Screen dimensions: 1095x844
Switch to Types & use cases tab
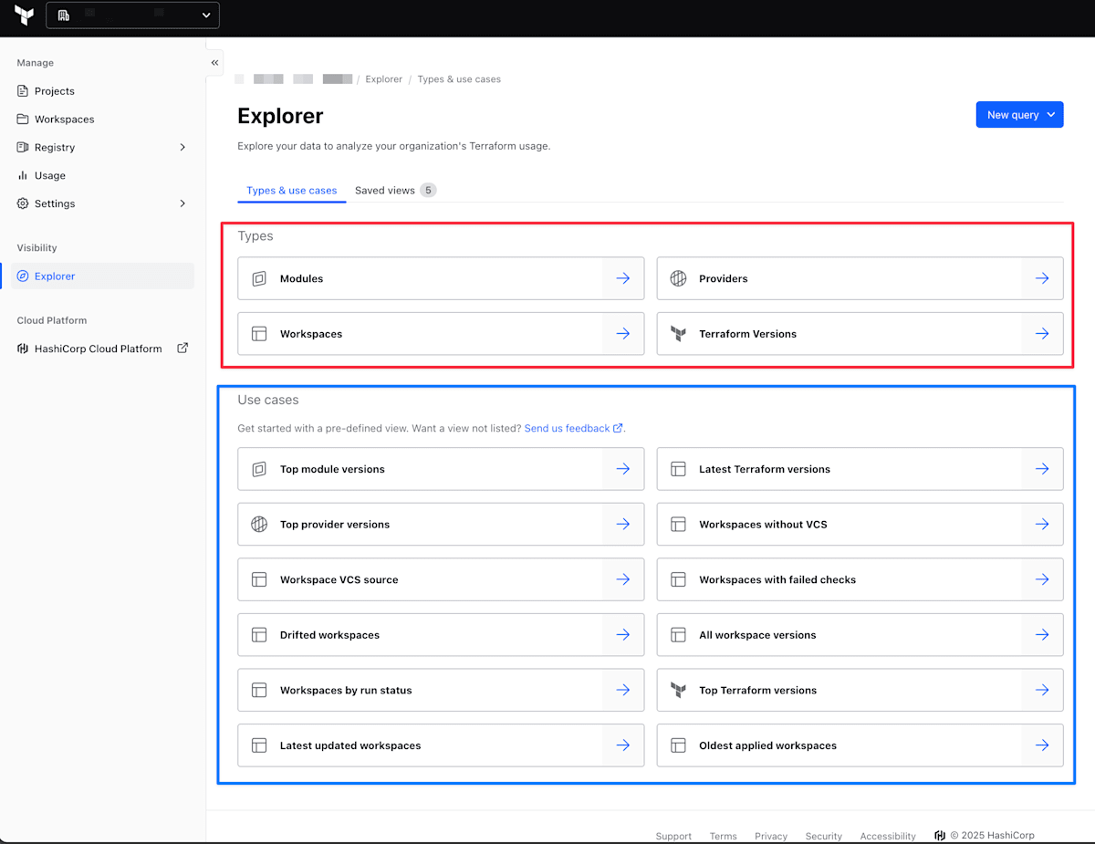click(x=291, y=191)
